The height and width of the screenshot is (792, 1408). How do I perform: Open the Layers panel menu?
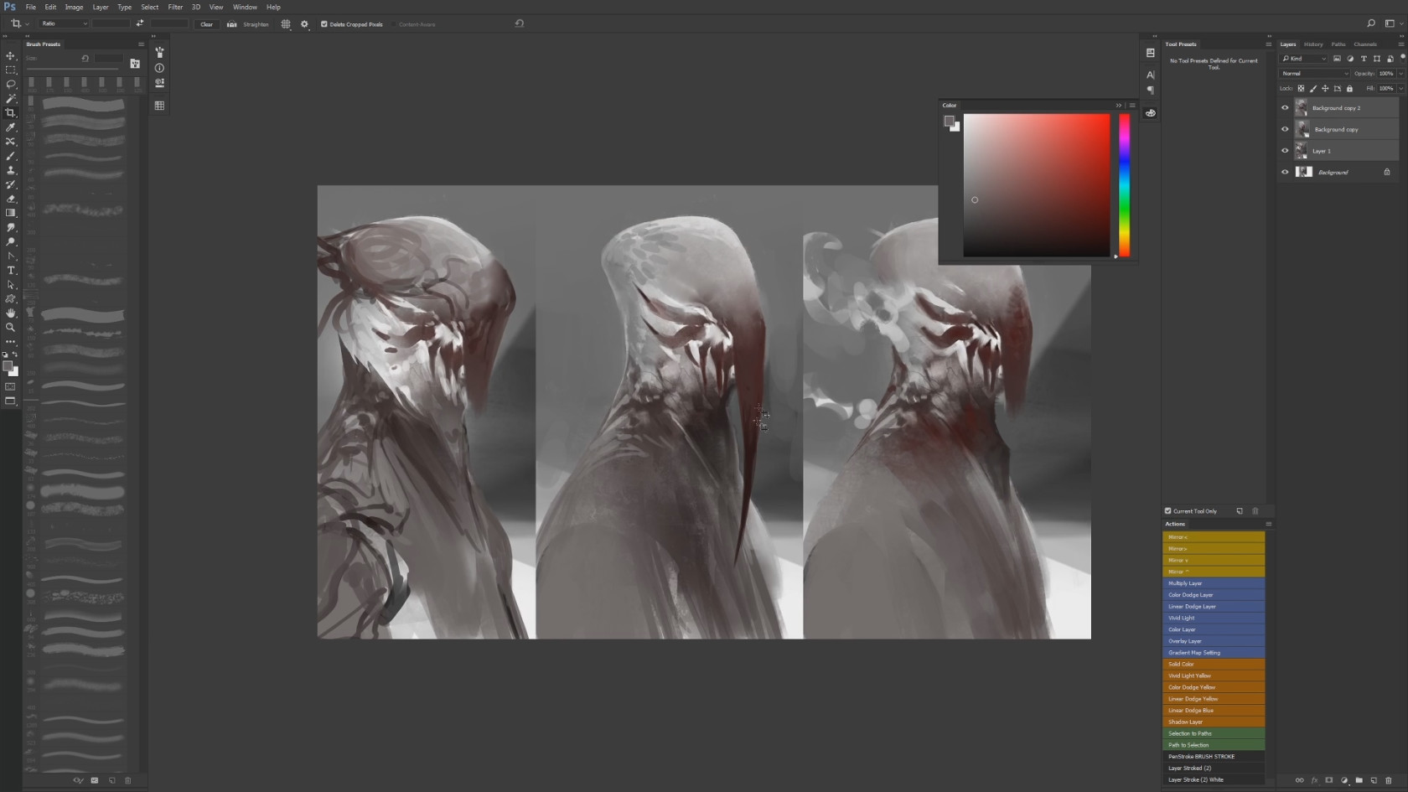coord(1401,44)
